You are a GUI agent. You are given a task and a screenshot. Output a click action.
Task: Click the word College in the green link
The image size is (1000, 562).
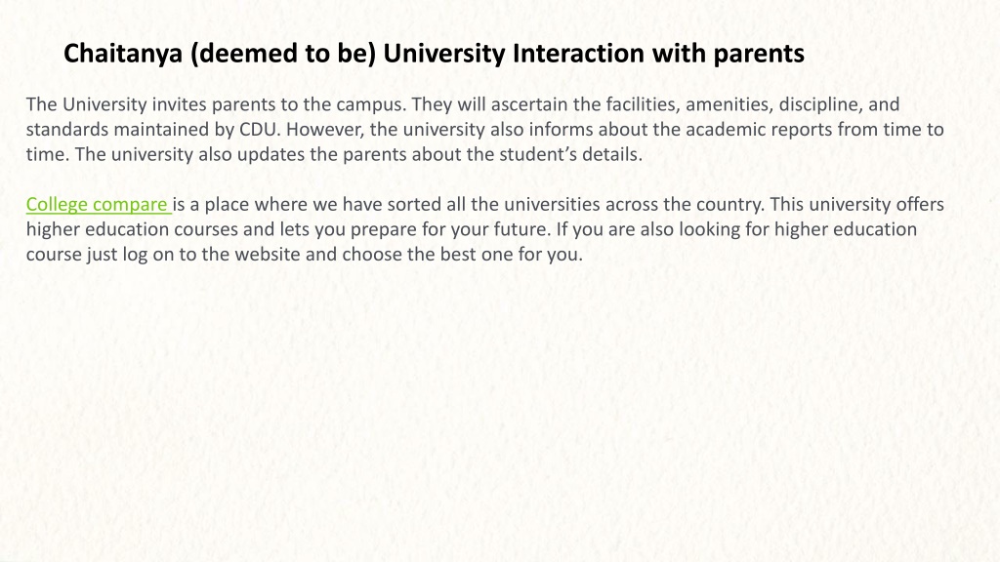click(x=57, y=205)
